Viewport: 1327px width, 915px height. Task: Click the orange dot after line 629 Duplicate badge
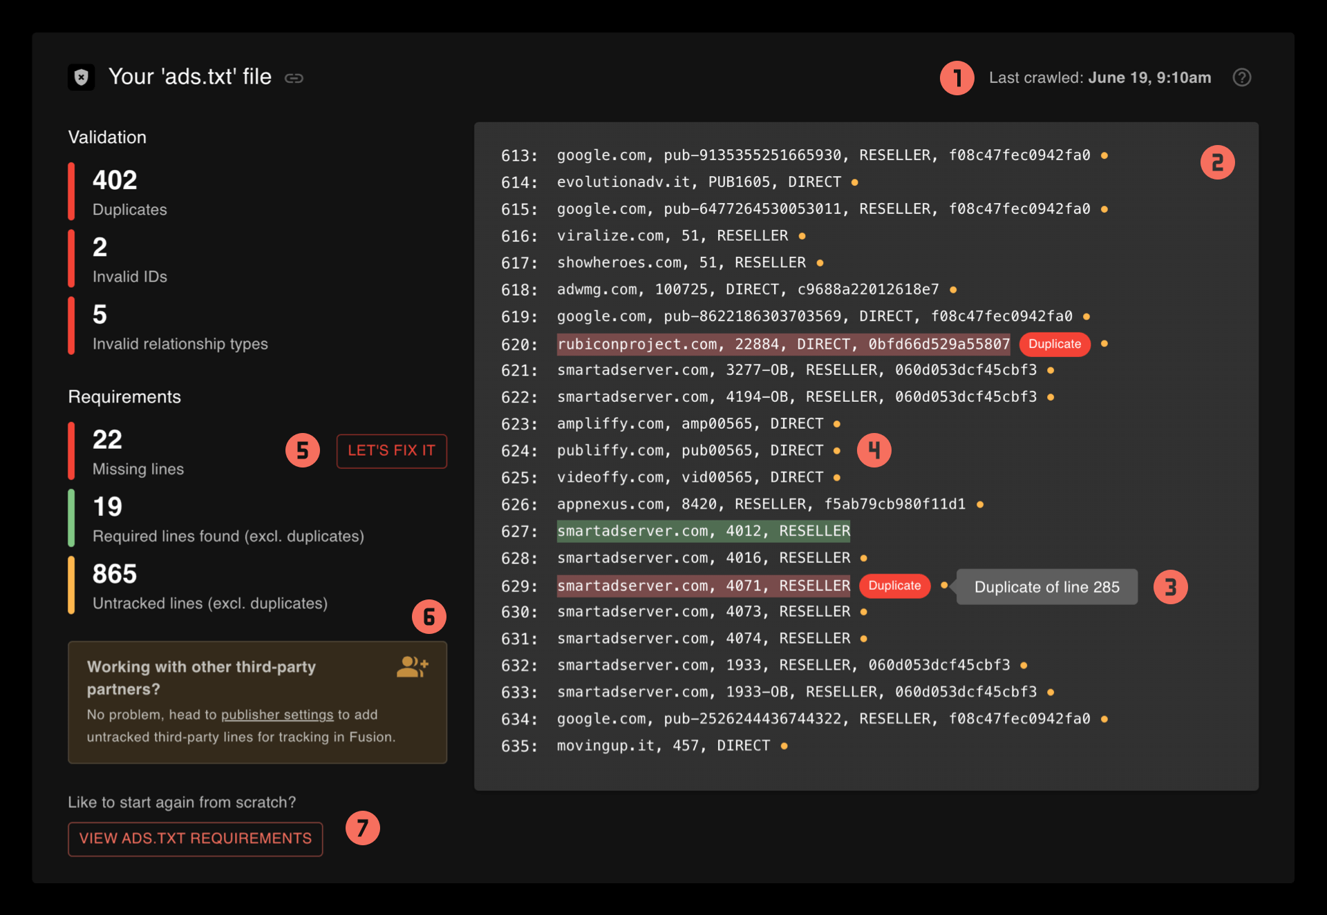tap(944, 585)
